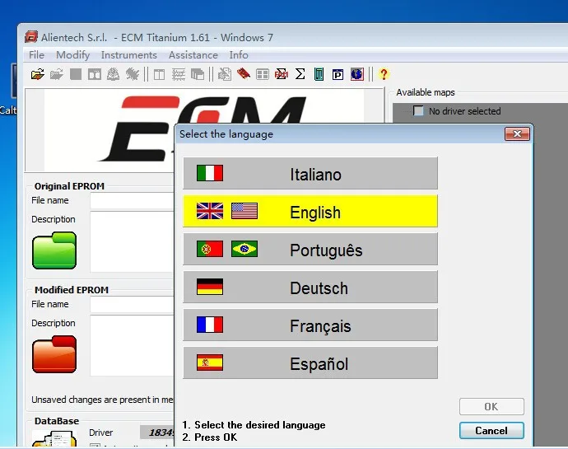Click the greyed documents toolbar icon
The image size is (568, 449).
[x=225, y=74]
